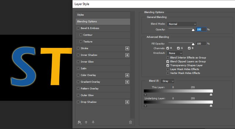Select the Styles section
235x129 pixels.
pyautogui.click(x=103, y=15)
